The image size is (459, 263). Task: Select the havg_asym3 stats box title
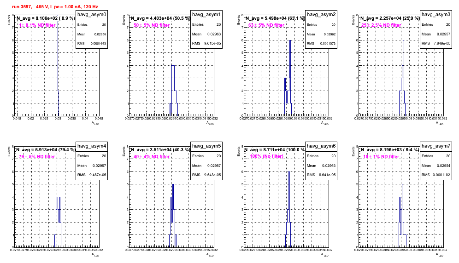[436, 14]
